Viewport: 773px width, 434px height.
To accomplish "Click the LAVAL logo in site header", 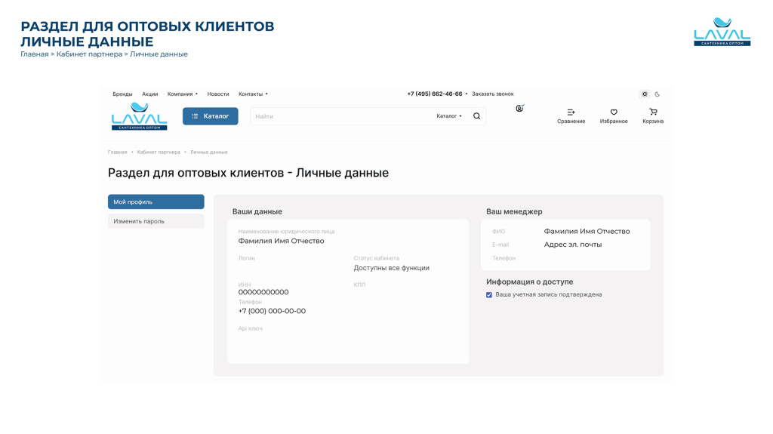I will 139,116.
